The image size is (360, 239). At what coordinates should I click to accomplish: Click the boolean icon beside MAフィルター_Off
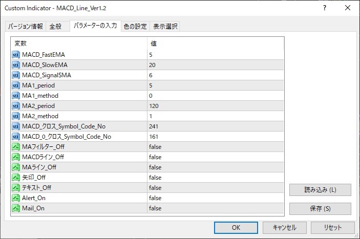tap(15, 147)
